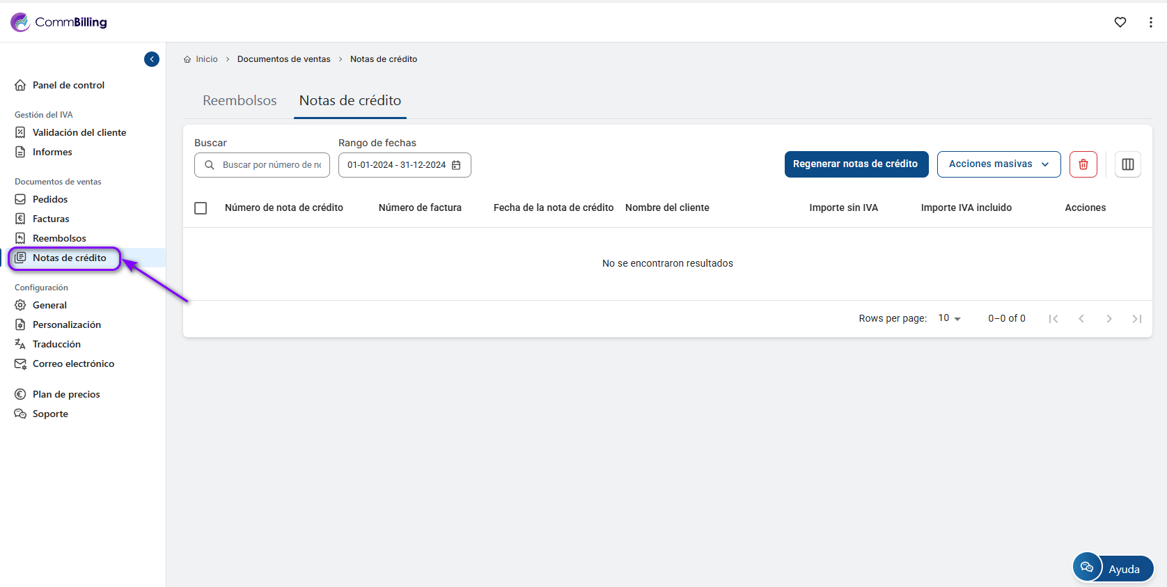Open the three-dot options menu
This screenshot has width=1167, height=587.
tap(1150, 22)
